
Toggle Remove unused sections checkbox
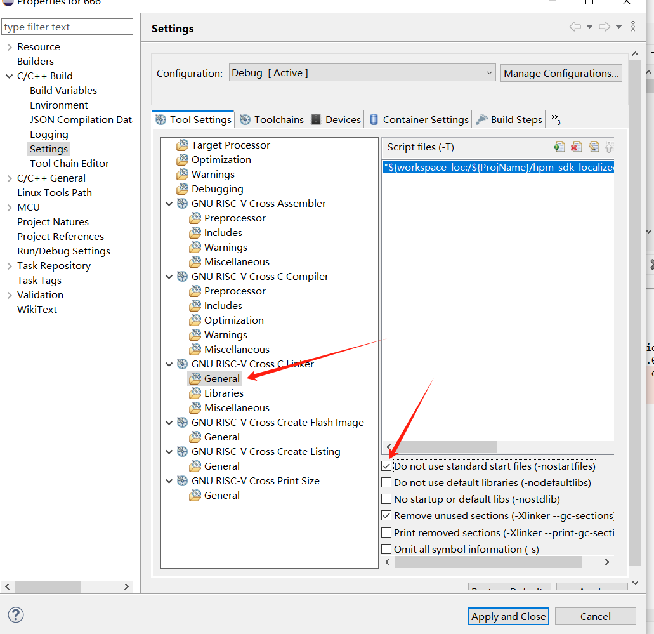[x=387, y=516]
